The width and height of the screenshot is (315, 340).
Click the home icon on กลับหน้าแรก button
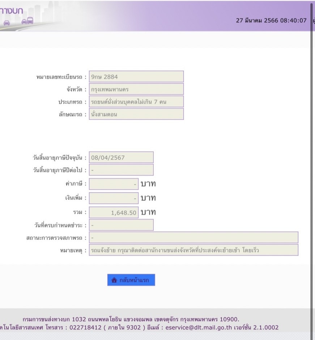(x=114, y=280)
